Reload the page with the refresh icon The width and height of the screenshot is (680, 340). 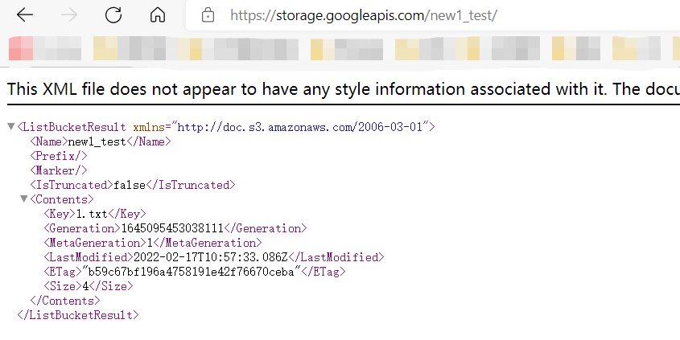113,15
